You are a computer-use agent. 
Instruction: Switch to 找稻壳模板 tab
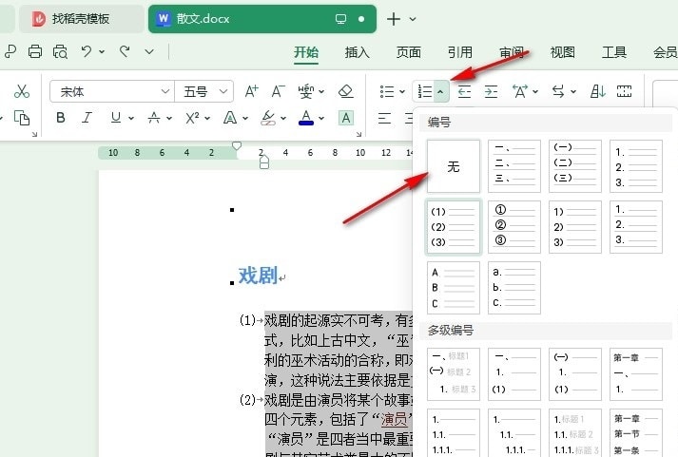pyautogui.click(x=81, y=19)
